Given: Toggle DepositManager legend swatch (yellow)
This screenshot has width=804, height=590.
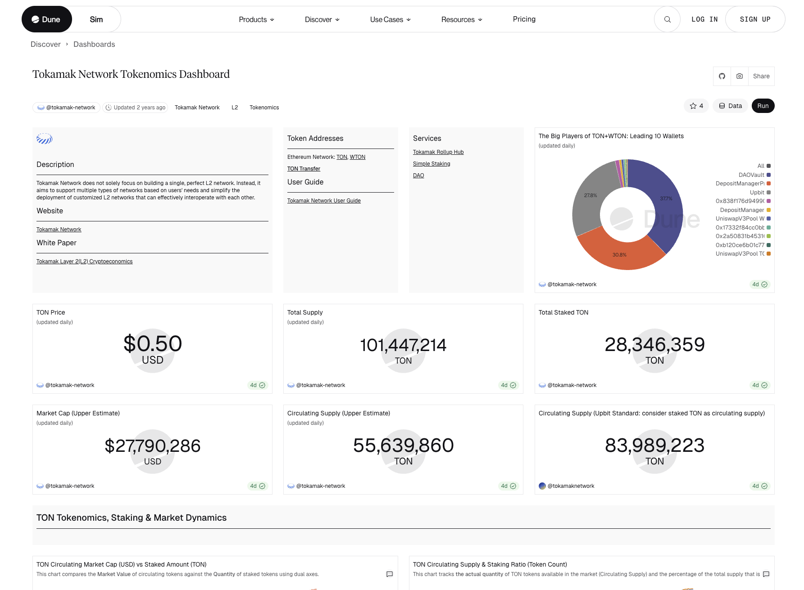Looking at the screenshot, I should [769, 210].
